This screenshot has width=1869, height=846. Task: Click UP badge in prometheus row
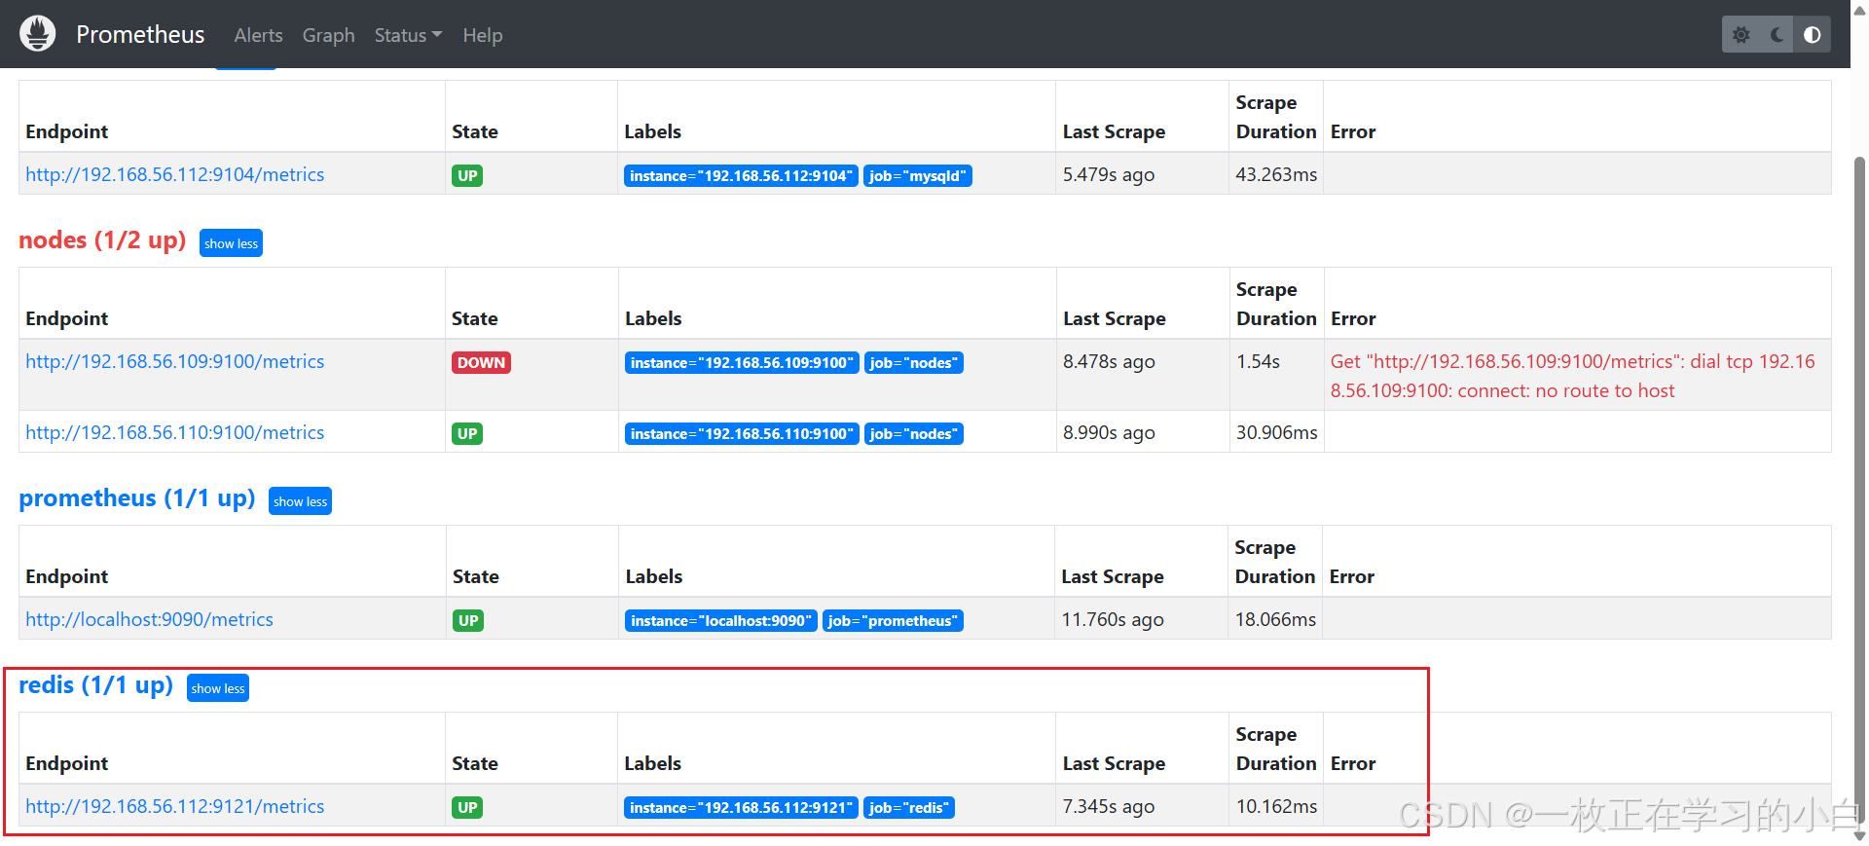tap(468, 620)
